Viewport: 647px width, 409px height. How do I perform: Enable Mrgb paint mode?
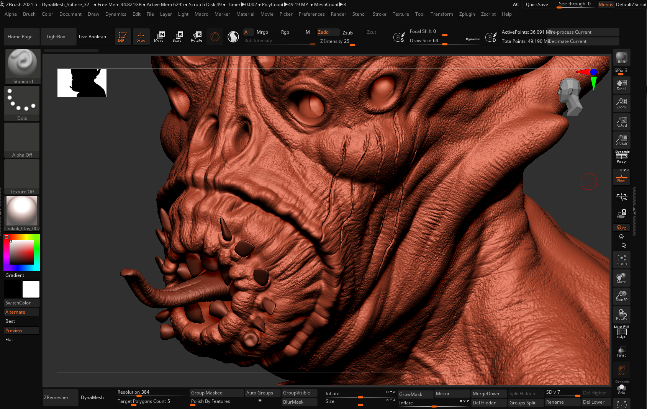click(262, 32)
